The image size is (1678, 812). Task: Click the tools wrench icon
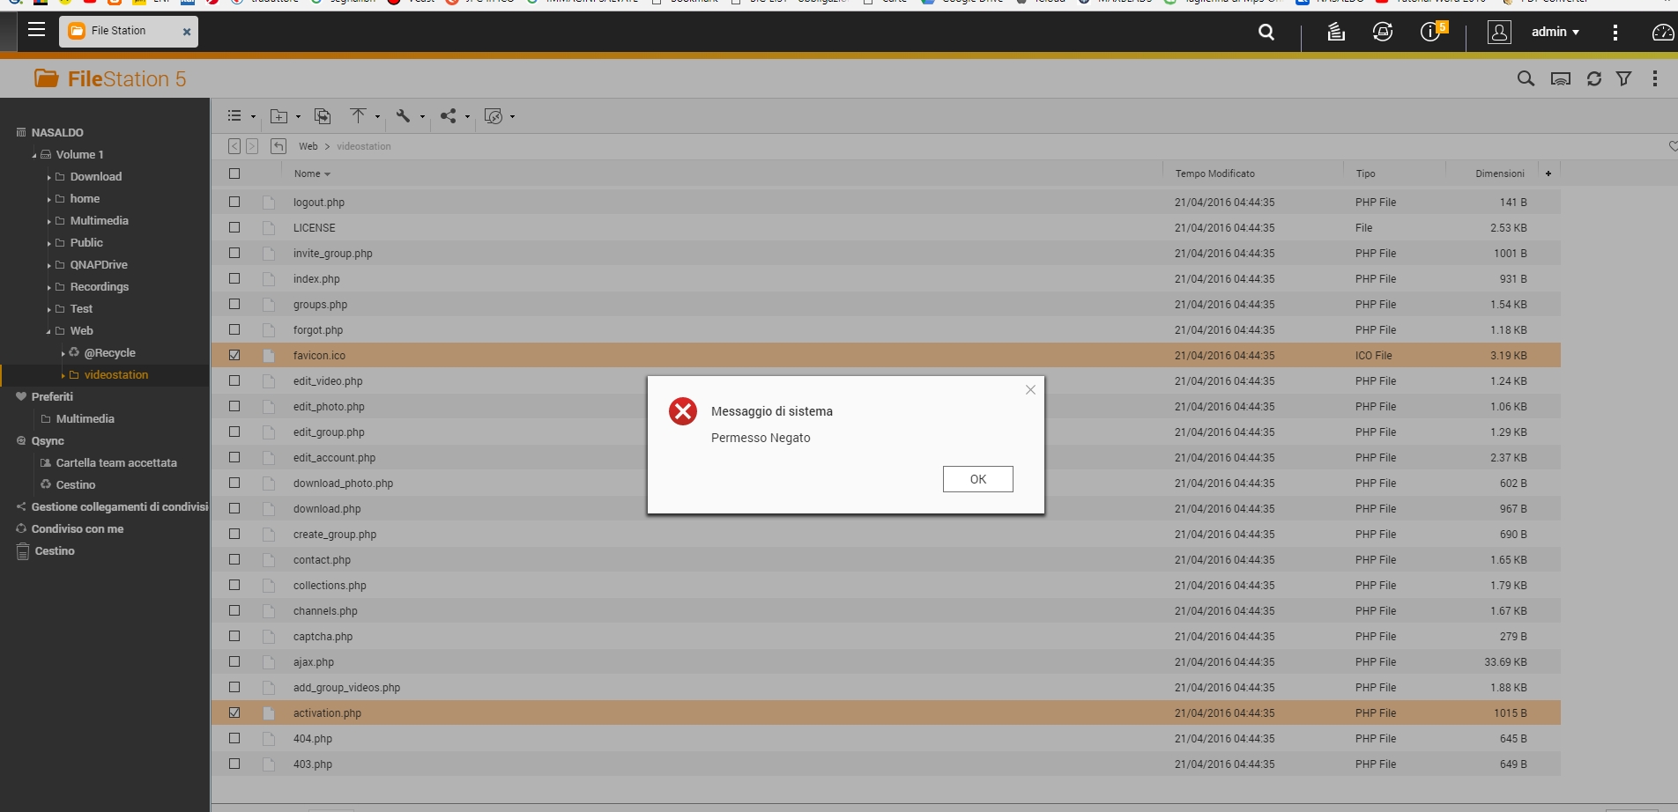404,116
